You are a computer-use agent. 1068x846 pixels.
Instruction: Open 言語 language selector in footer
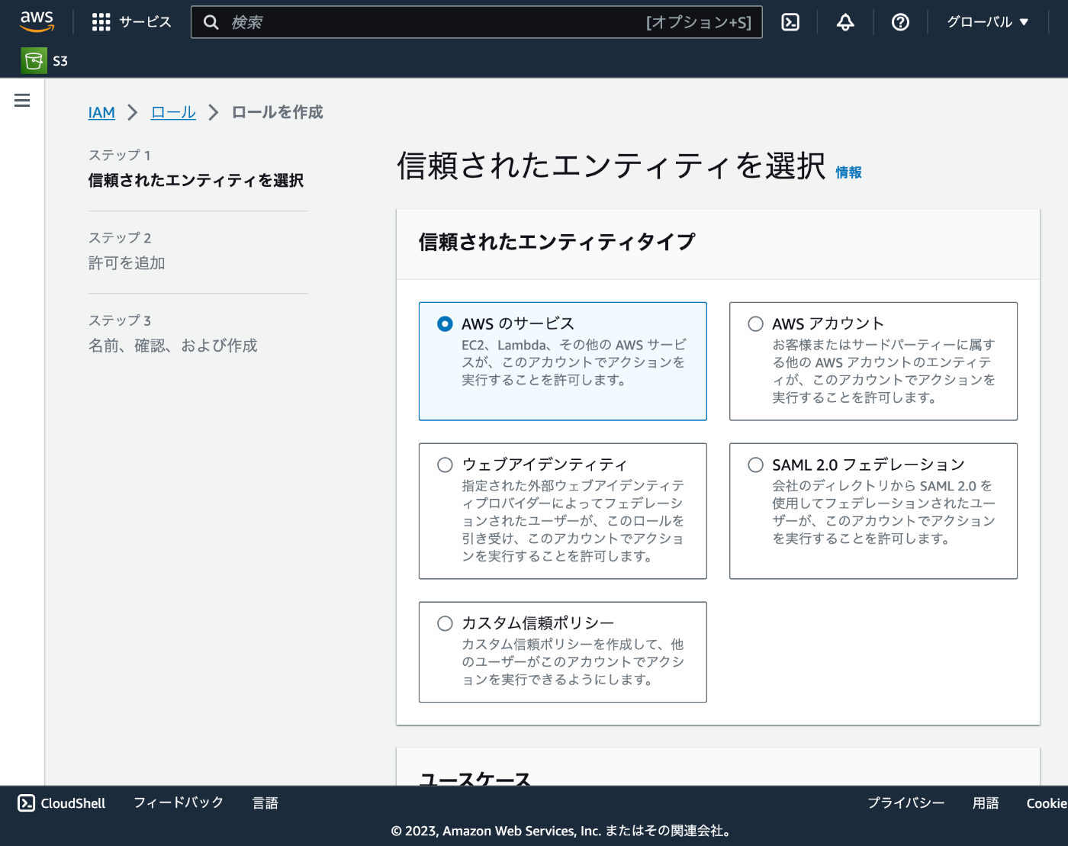coord(265,803)
